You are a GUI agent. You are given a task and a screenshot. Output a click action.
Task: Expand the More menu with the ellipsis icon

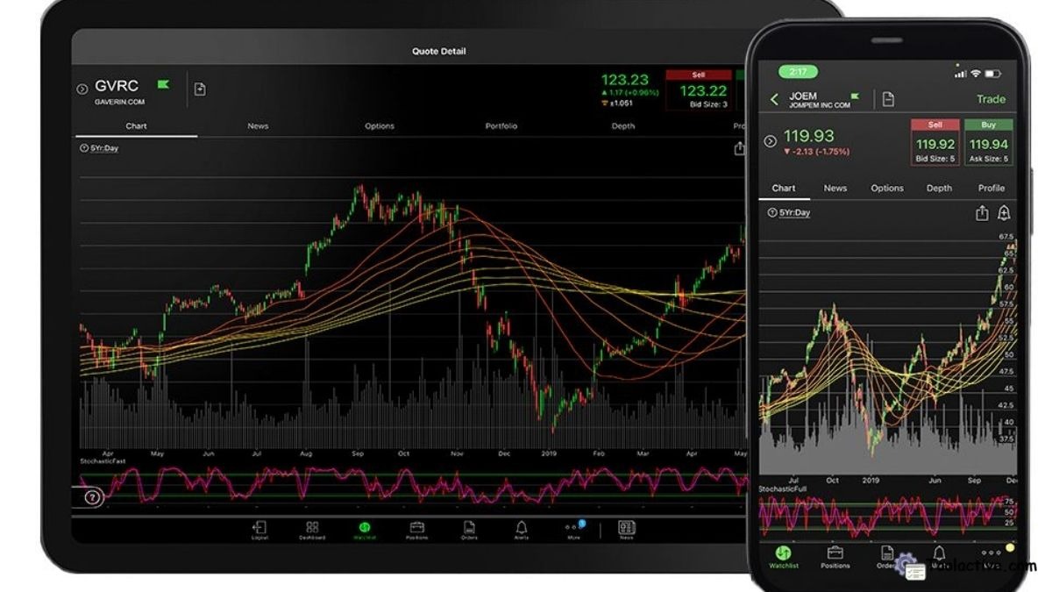tap(573, 529)
